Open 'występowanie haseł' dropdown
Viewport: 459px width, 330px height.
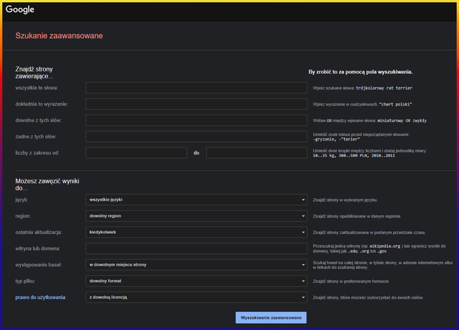[197, 265]
